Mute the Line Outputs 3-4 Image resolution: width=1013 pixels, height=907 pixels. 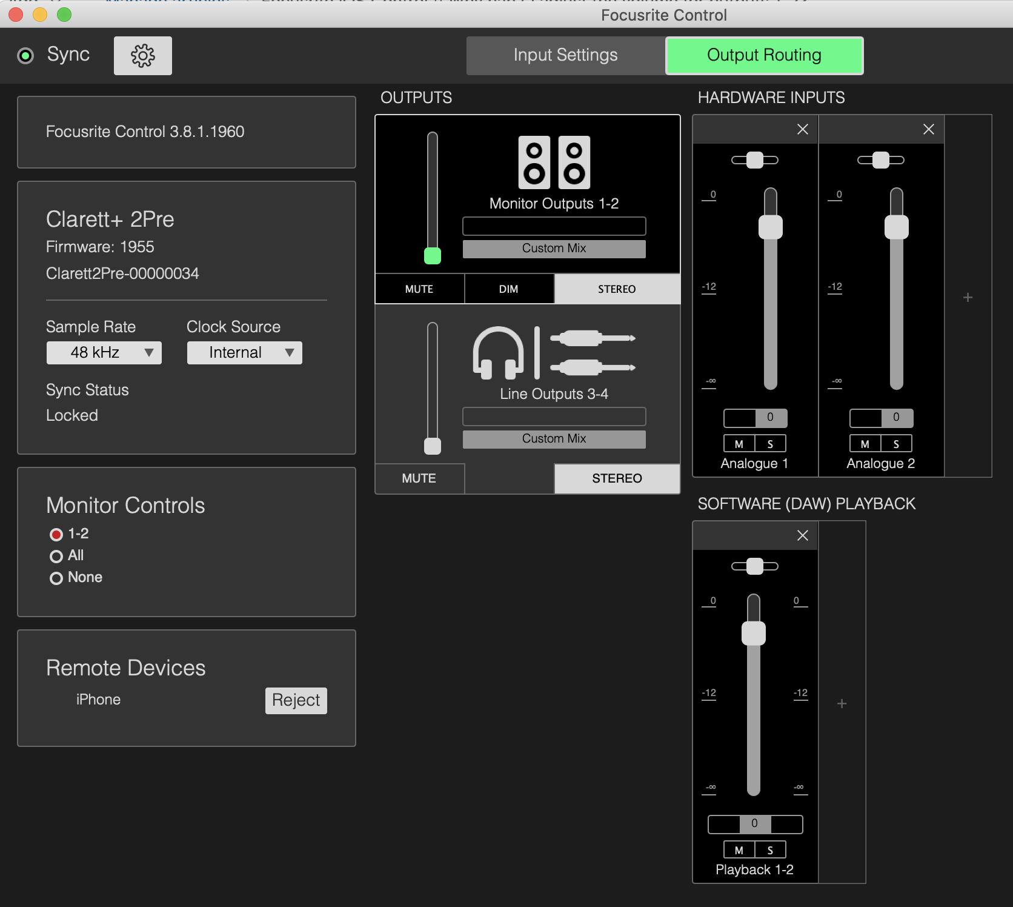pos(419,478)
